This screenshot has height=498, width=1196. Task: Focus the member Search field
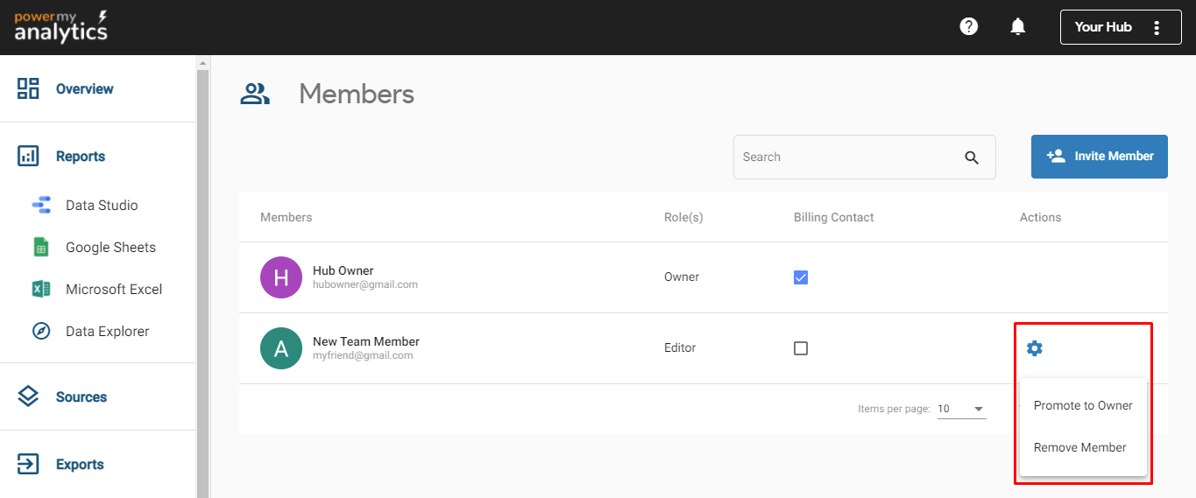pos(846,158)
